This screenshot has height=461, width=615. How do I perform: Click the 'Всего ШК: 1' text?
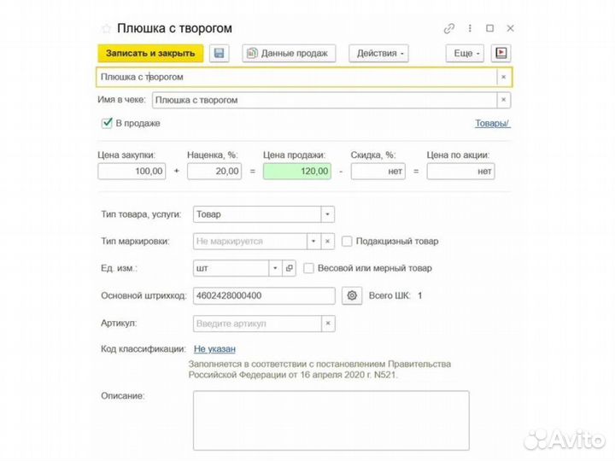coord(395,295)
